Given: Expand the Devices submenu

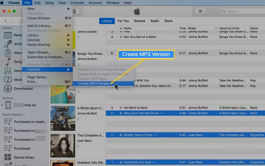Looking at the screenshot, I should [69, 40].
